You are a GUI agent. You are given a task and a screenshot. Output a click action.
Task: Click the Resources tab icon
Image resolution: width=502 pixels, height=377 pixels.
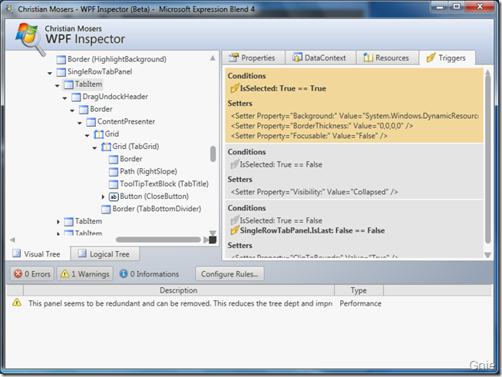coord(368,58)
